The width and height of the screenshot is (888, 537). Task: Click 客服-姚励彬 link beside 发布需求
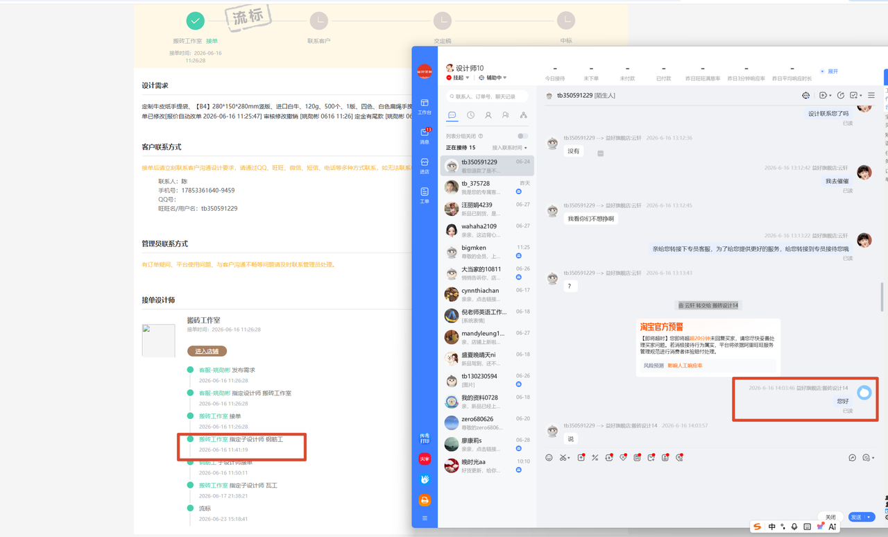[x=214, y=370]
